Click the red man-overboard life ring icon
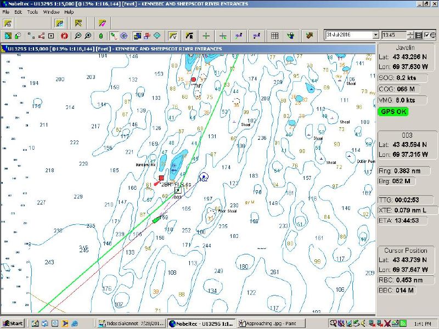439x329 pixels. coord(64,36)
